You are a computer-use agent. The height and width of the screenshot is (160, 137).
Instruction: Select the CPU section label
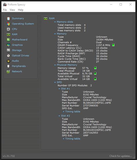(x=14, y=29)
